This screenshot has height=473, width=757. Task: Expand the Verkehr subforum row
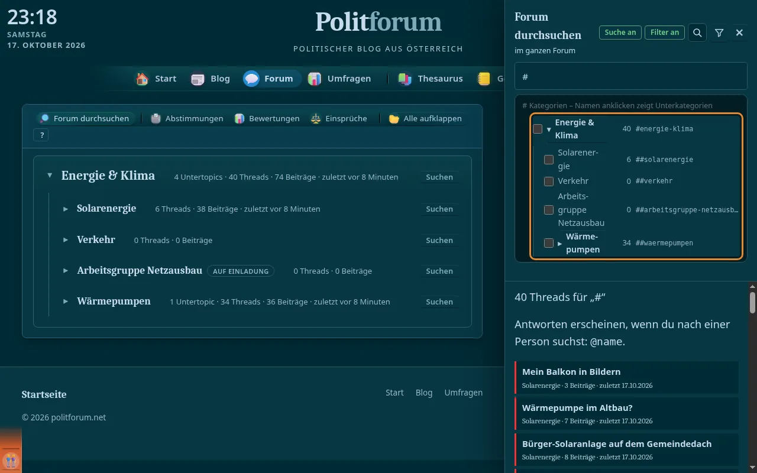pos(66,240)
